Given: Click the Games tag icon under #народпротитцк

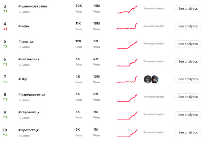Looking at the screenshot, I should coord(20,100).
